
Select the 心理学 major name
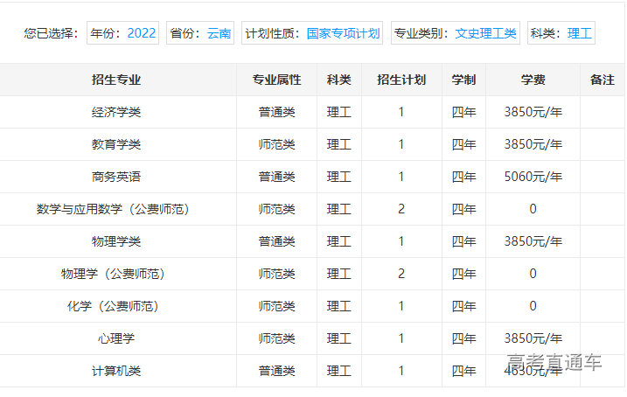pos(116,338)
